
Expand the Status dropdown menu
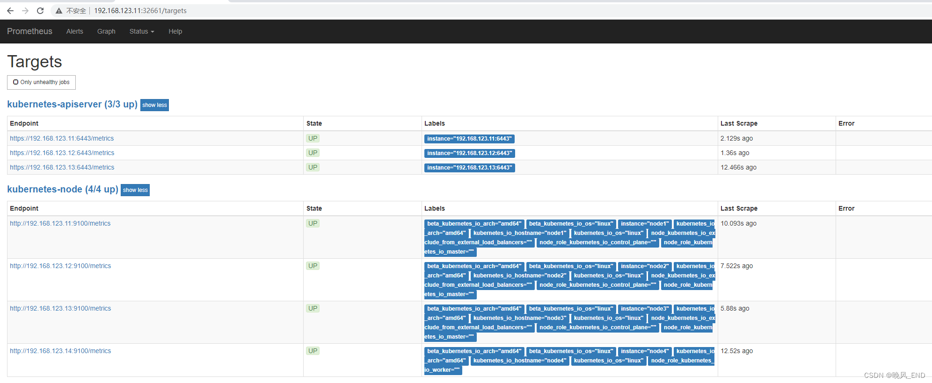(x=142, y=31)
